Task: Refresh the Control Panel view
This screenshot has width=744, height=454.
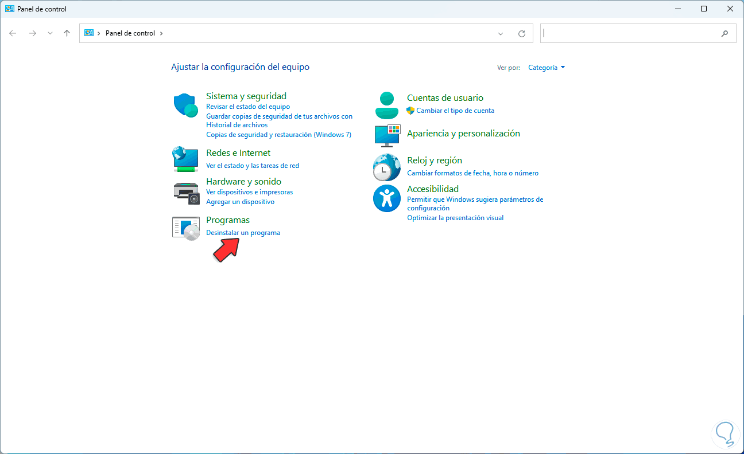Action: click(522, 33)
